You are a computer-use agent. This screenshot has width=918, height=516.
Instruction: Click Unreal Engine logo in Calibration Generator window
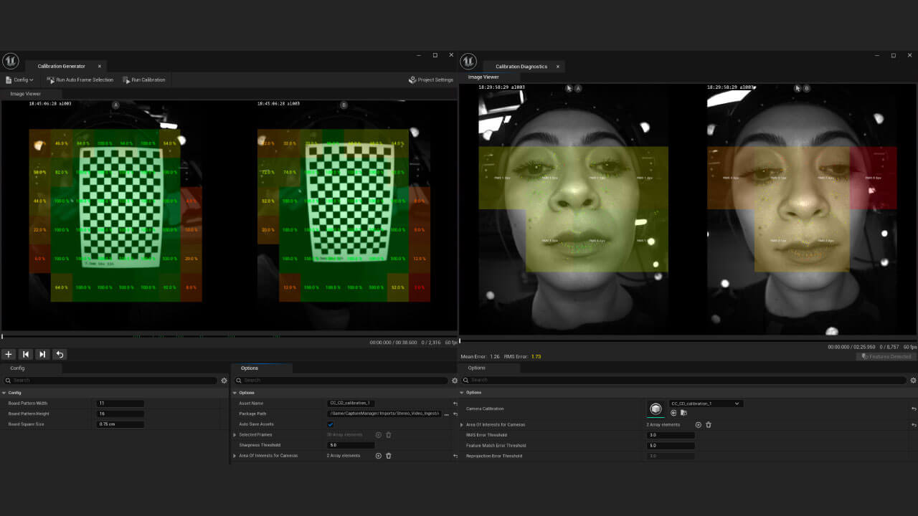pos(10,62)
